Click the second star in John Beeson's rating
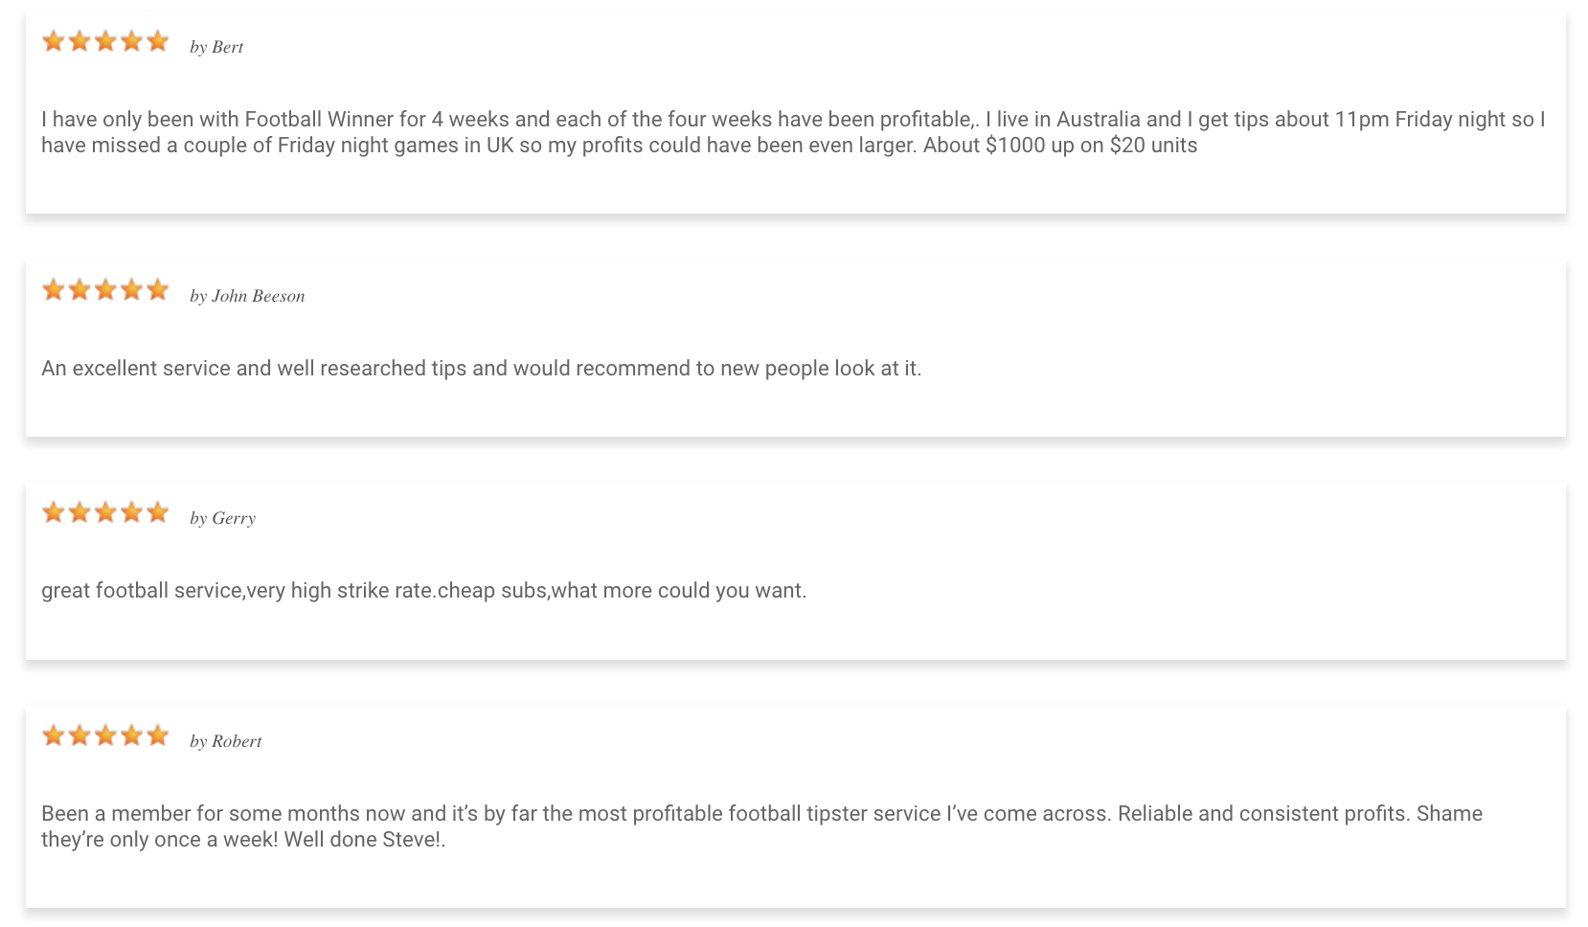This screenshot has width=1588, height=927. [79, 290]
